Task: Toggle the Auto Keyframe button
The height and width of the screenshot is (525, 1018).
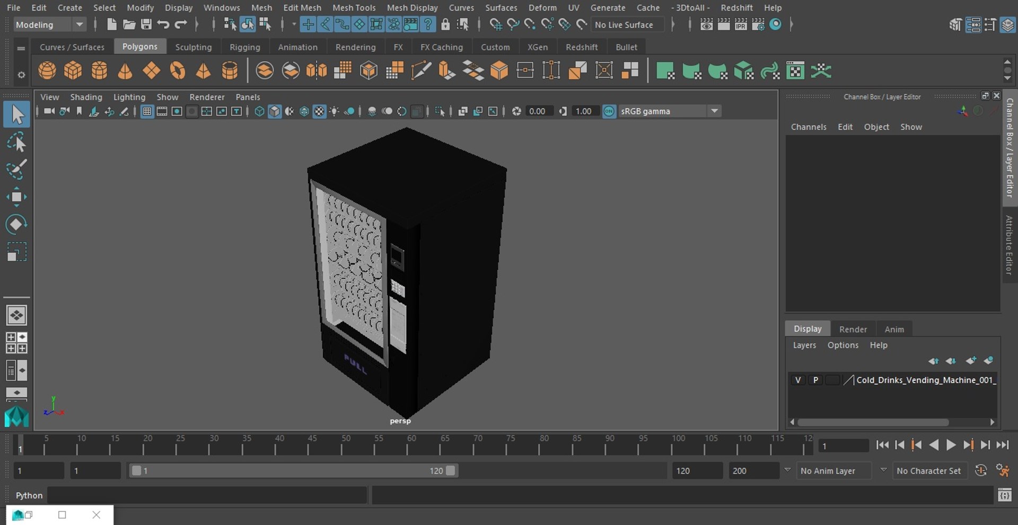Action: click(981, 470)
